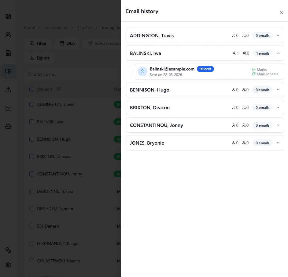This screenshot has width=288, height=277.
Task: Click the Balinski@example.com avatar icon
Action: click(x=142, y=71)
